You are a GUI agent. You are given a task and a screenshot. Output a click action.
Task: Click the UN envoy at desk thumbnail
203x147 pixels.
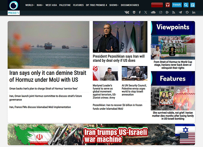tap(135, 73)
